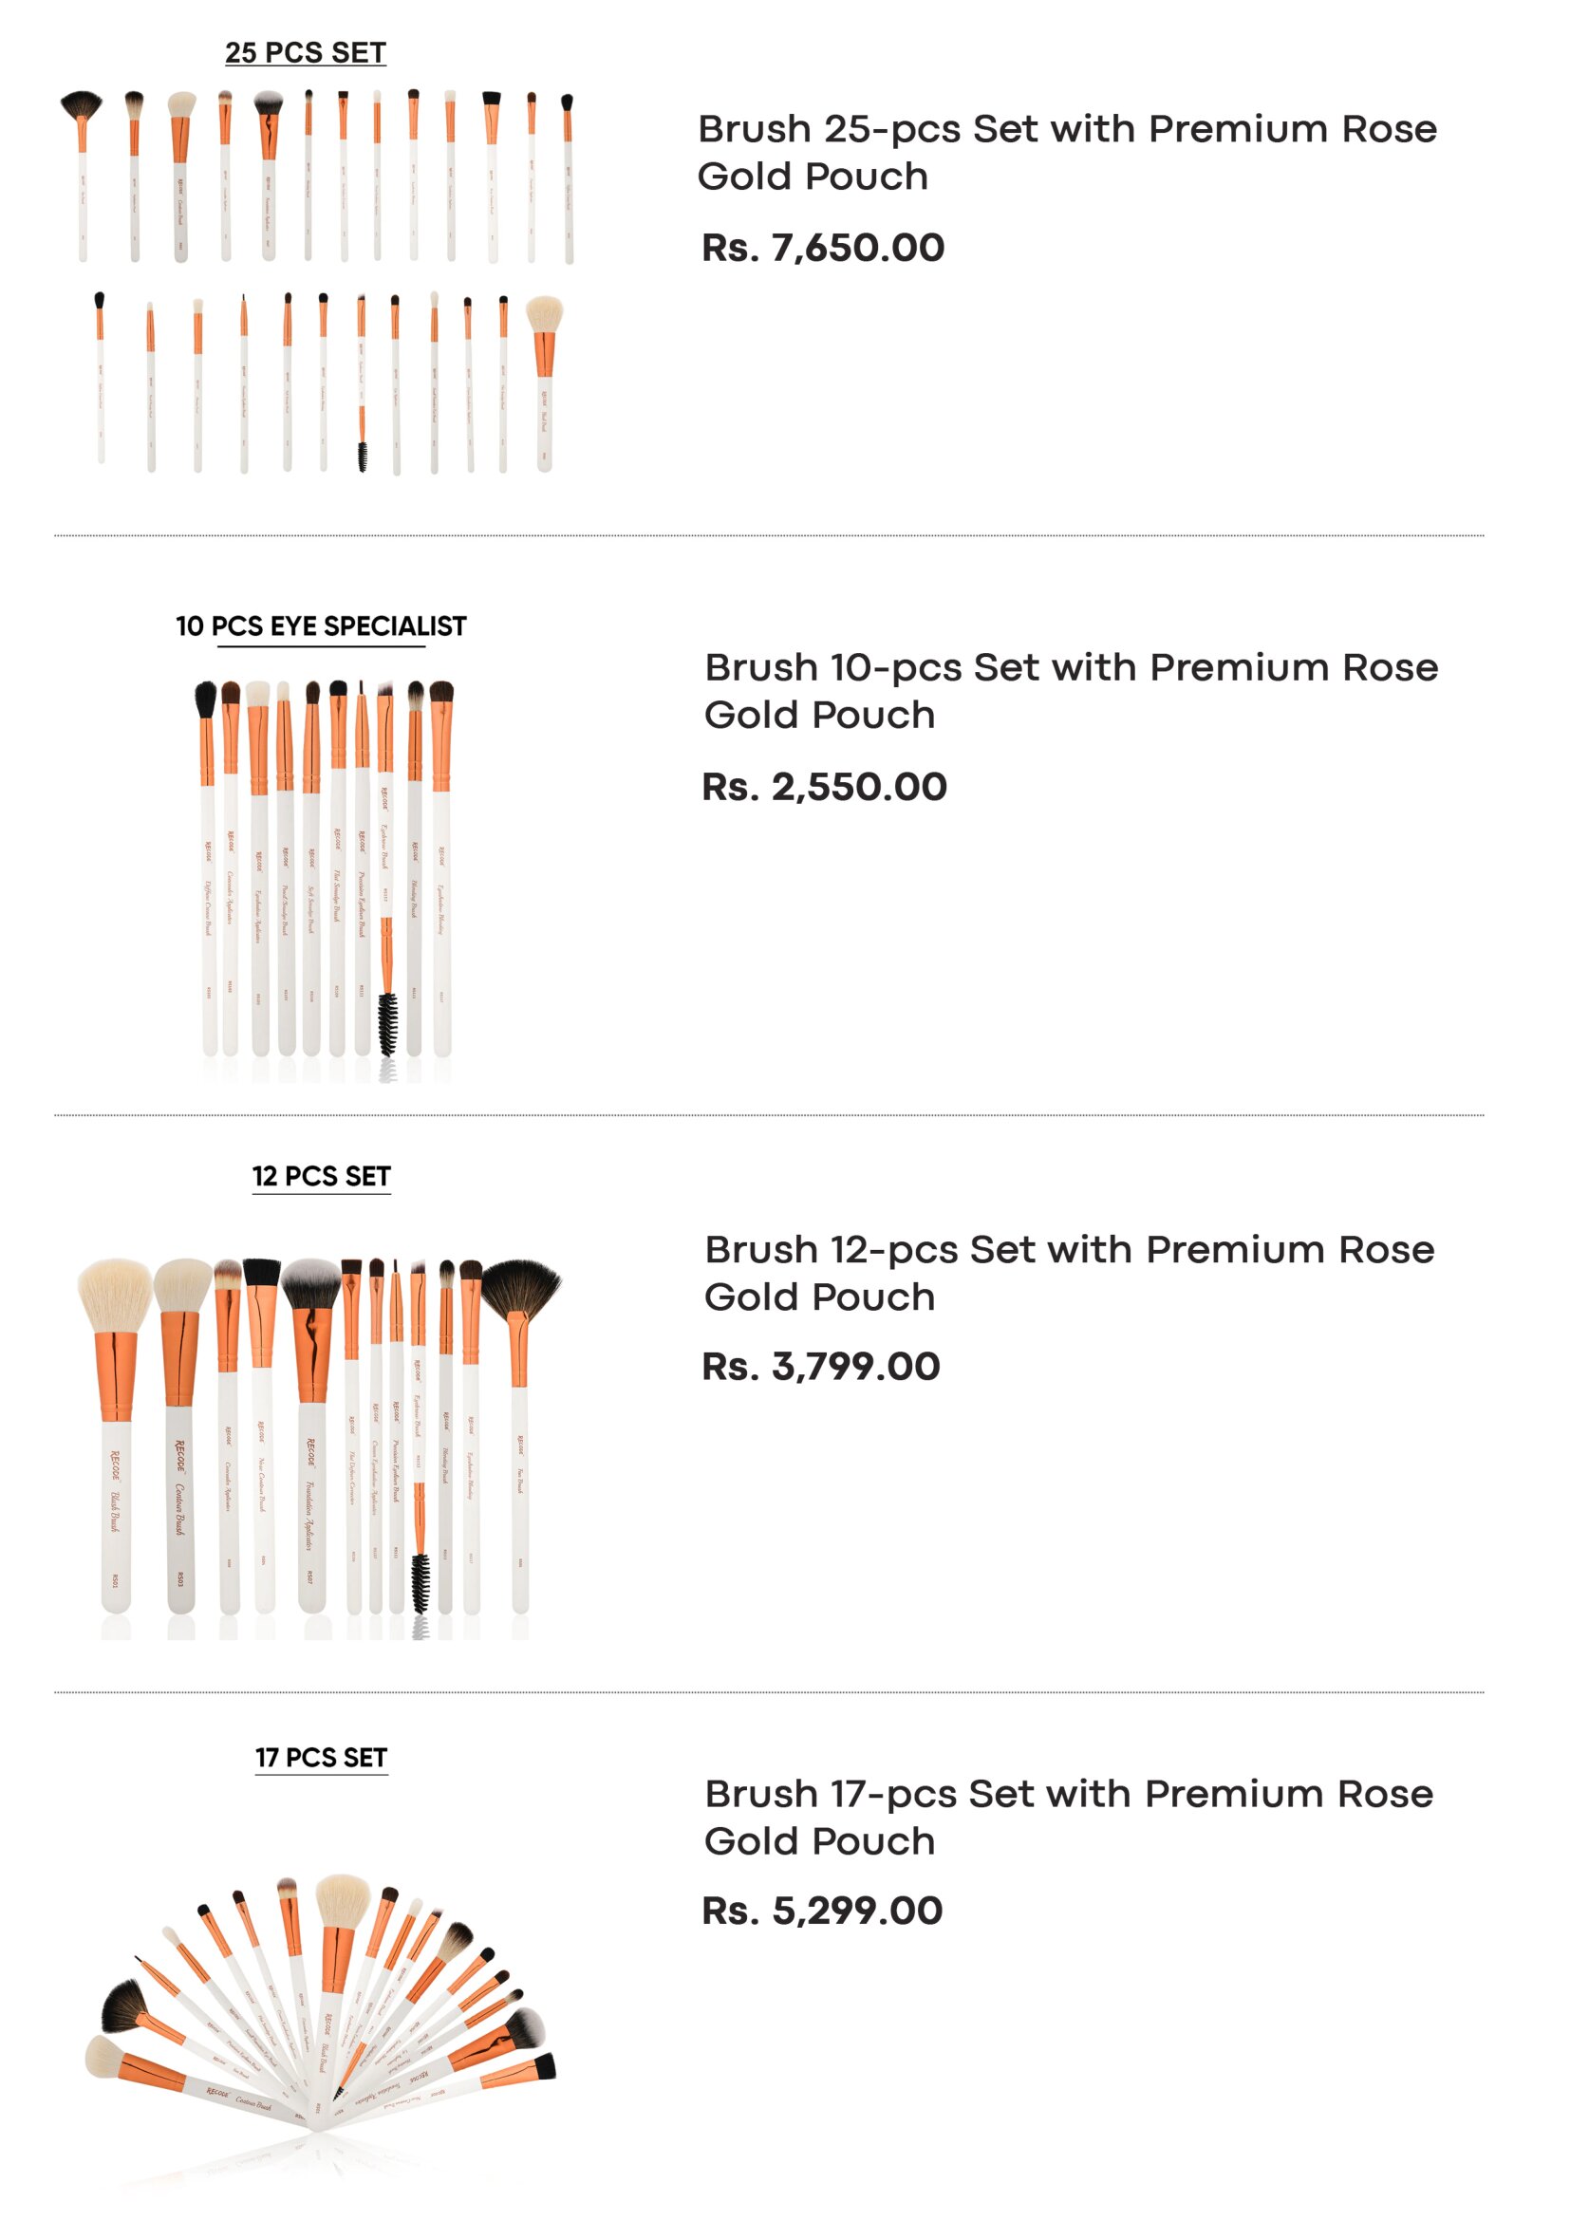Open the 25 PCS SET heading link
The width and height of the screenshot is (1570, 2220).
pyautogui.click(x=306, y=52)
